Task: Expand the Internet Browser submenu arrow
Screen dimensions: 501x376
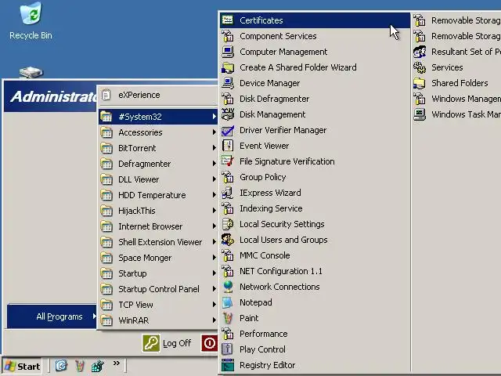Action: (x=214, y=226)
